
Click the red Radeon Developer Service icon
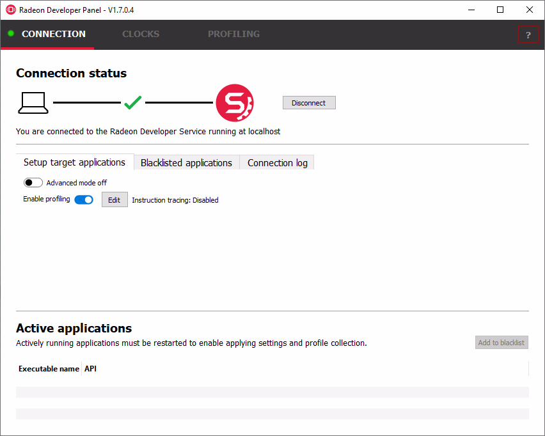234,103
